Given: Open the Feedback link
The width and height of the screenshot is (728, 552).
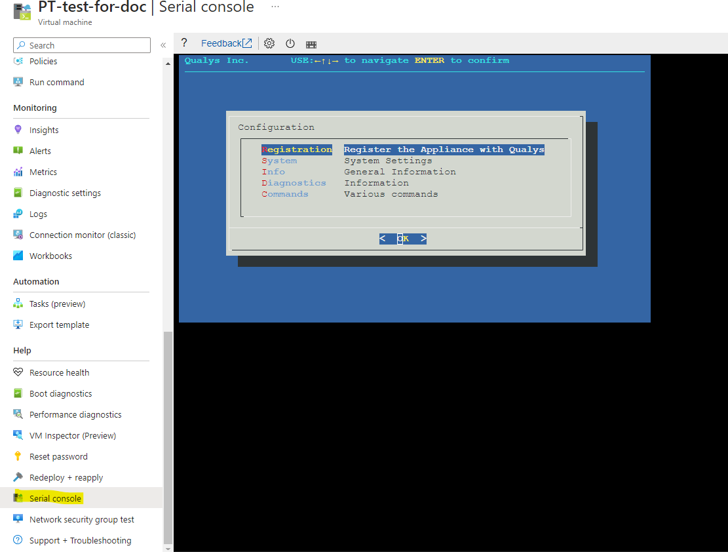Looking at the screenshot, I should pyautogui.click(x=227, y=43).
